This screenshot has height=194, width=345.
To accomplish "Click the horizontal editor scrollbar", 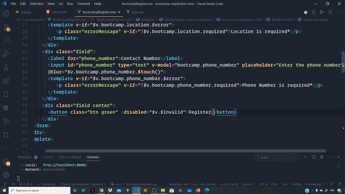I will click(185, 151).
